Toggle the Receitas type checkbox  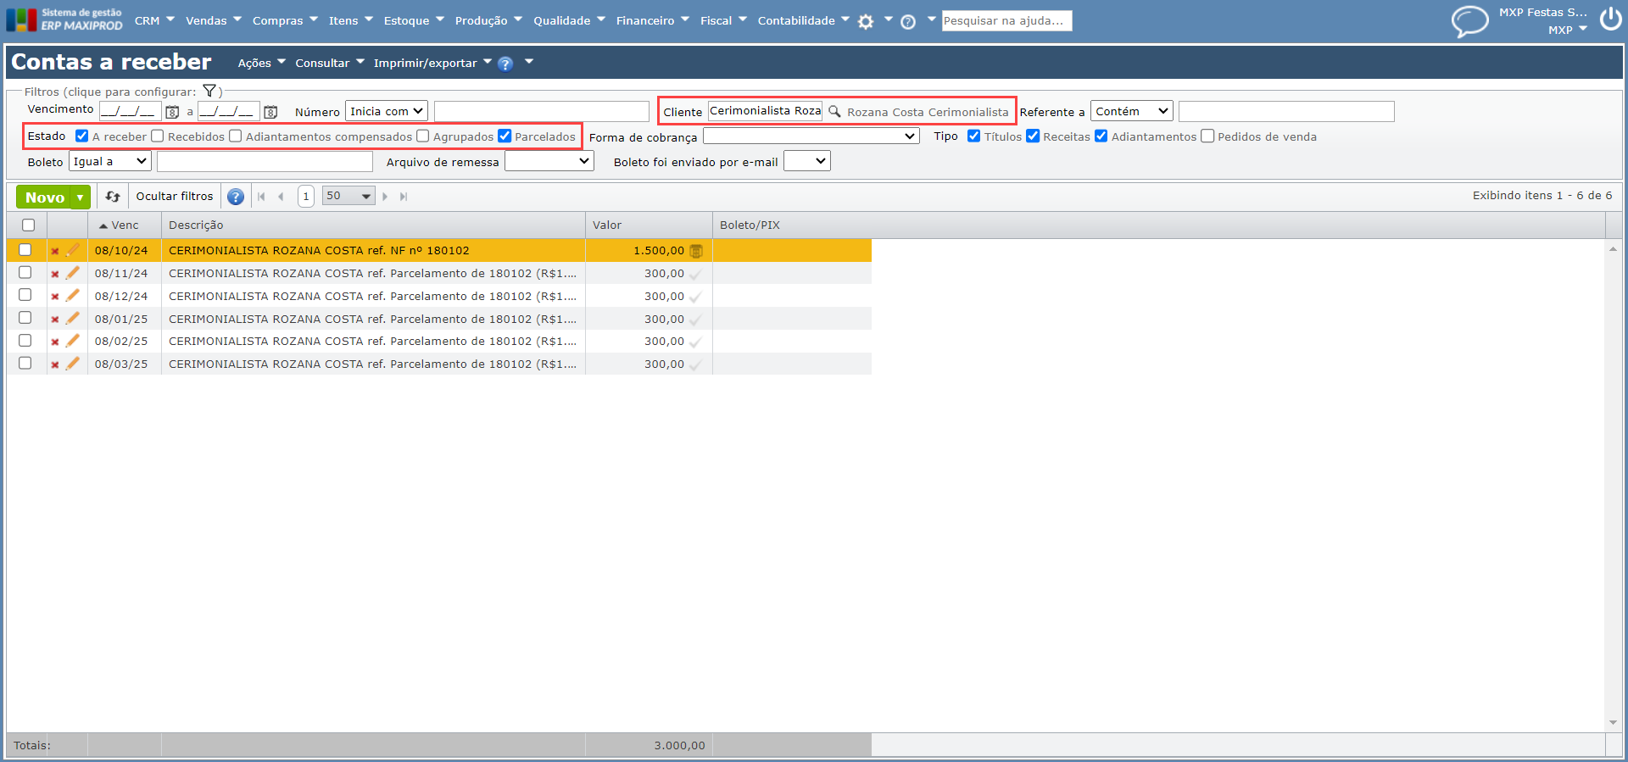[x=1033, y=136]
